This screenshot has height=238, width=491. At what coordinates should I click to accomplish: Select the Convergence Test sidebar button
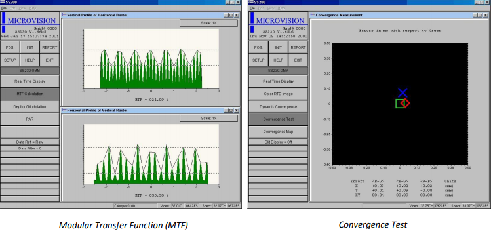(279, 119)
